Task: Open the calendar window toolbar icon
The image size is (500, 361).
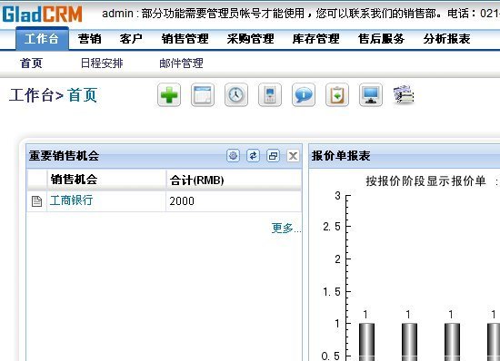Action: (x=203, y=94)
